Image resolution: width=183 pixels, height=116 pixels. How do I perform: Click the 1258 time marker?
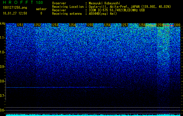pos(142,25)
